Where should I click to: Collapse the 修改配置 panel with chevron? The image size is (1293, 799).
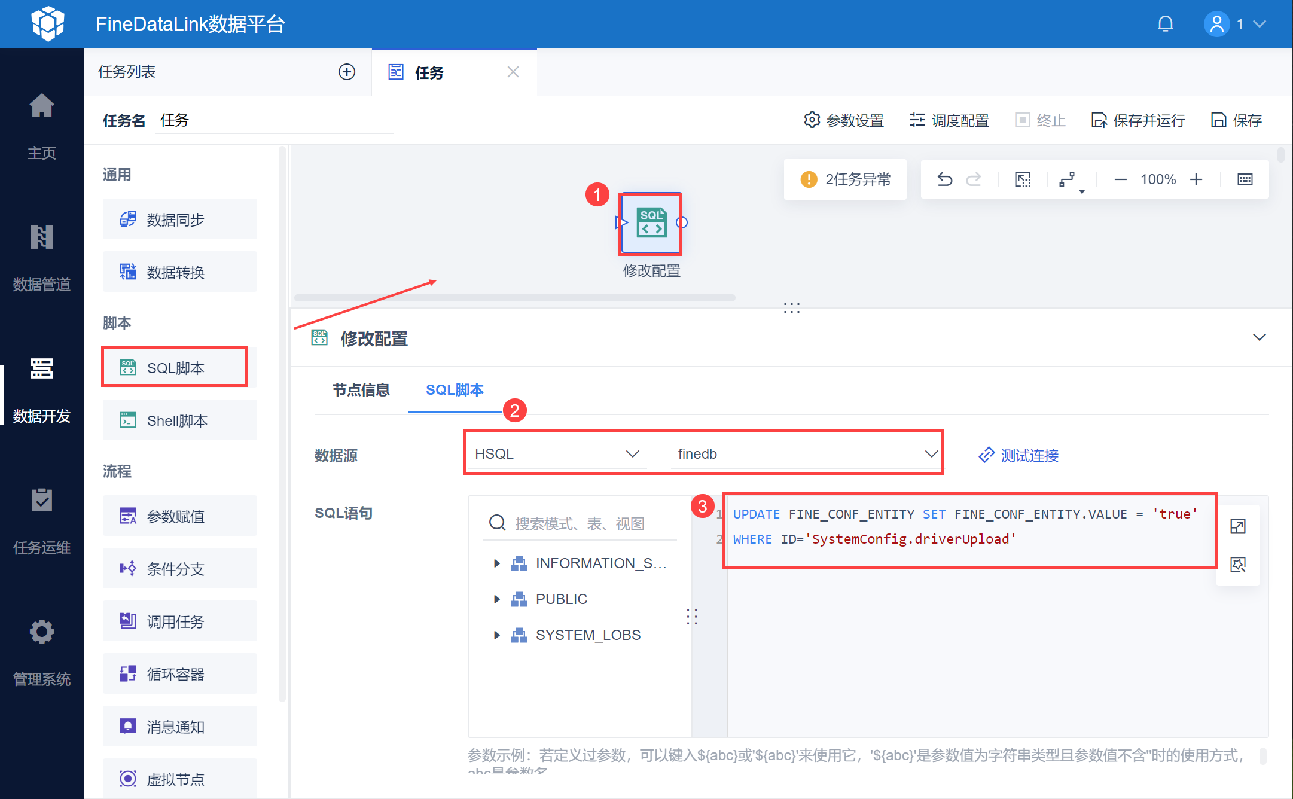[x=1259, y=337]
